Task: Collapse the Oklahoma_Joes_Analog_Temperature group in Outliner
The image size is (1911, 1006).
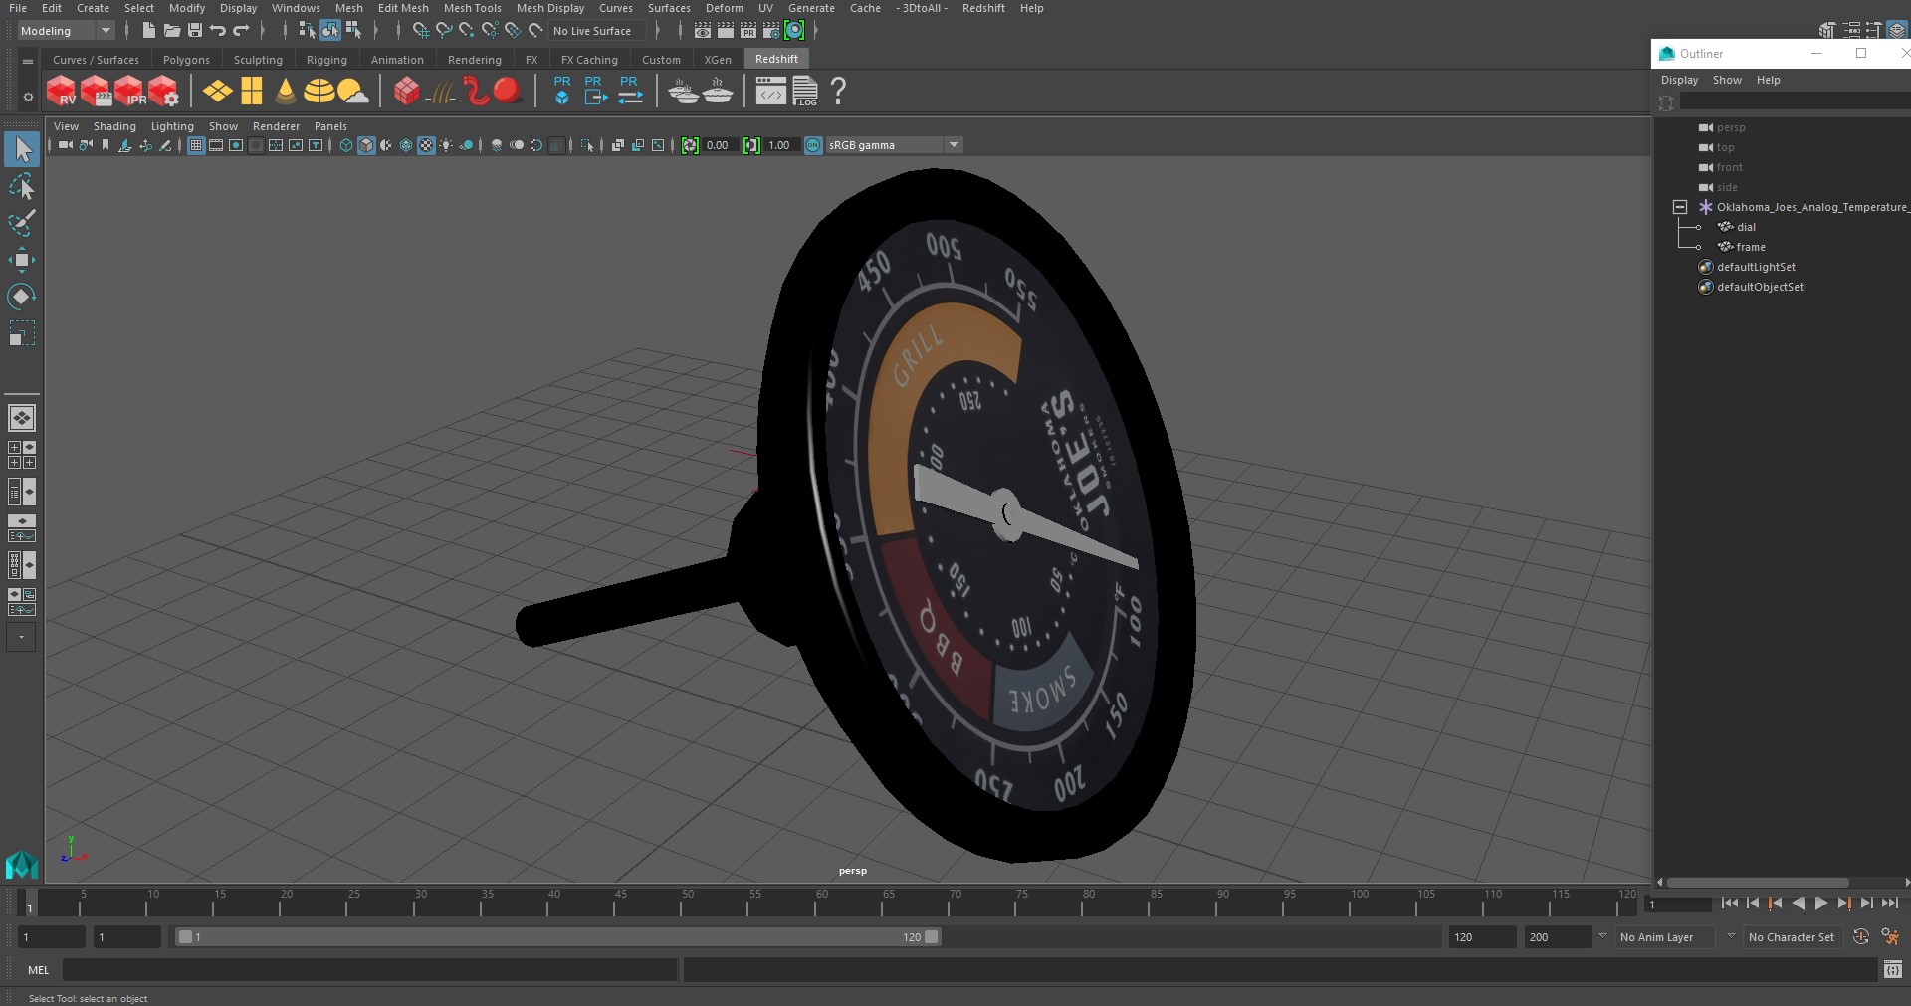Action: (1680, 207)
